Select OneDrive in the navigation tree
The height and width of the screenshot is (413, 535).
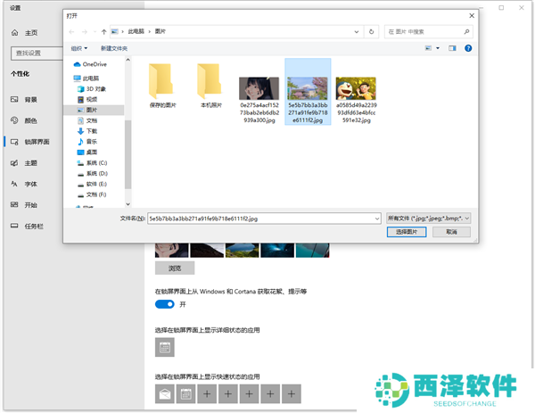coord(90,64)
